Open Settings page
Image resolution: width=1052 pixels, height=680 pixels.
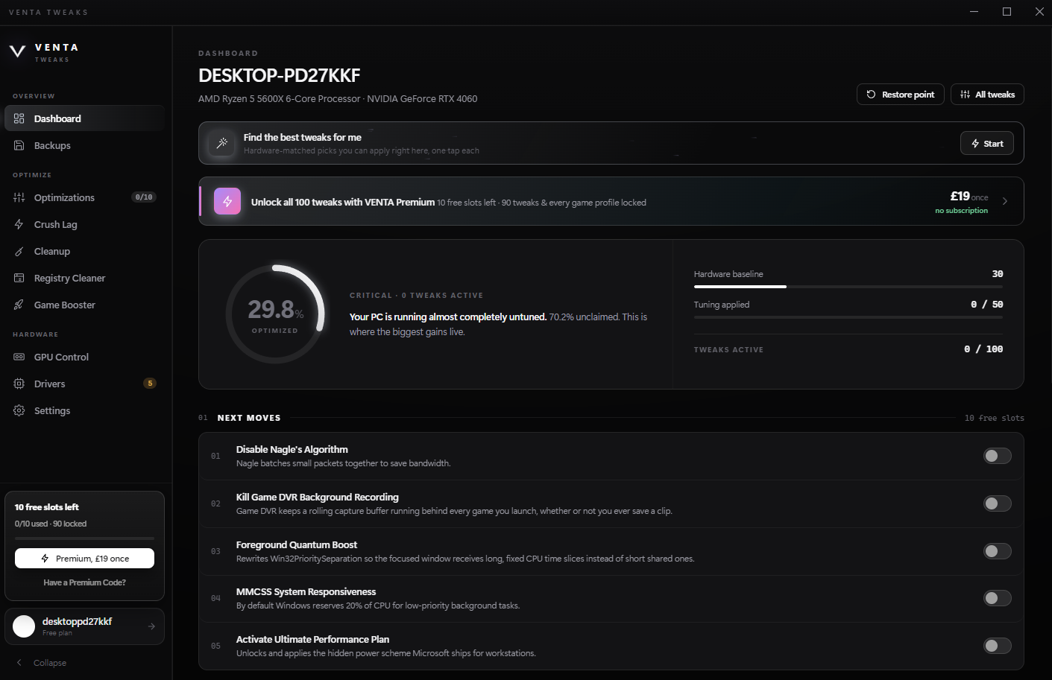pyautogui.click(x=84, y=410)
